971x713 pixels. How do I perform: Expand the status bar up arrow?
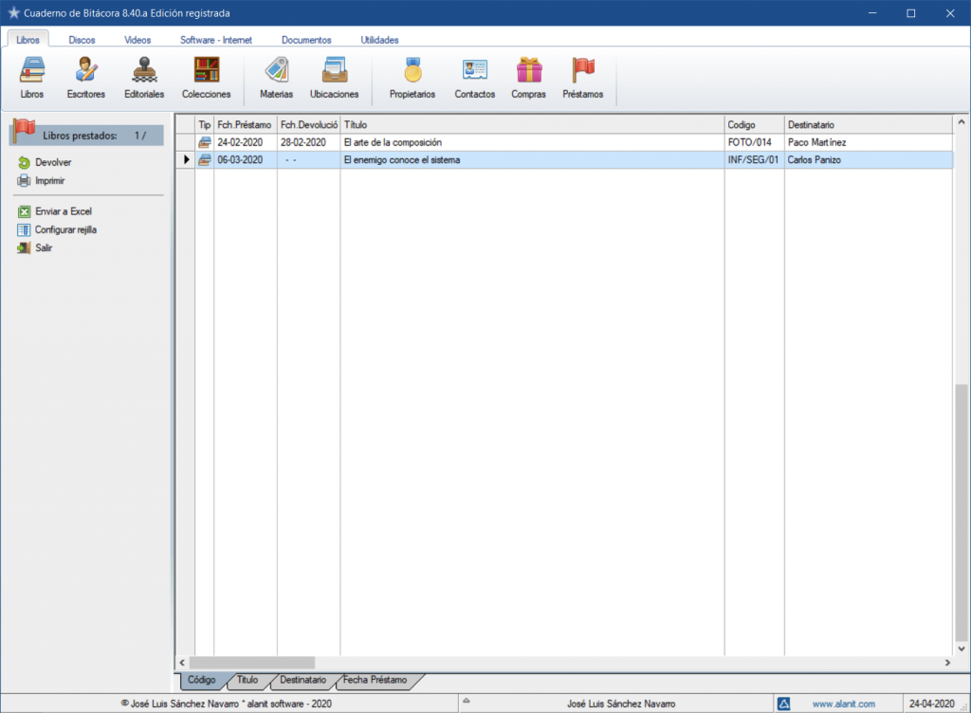point(466,704)
